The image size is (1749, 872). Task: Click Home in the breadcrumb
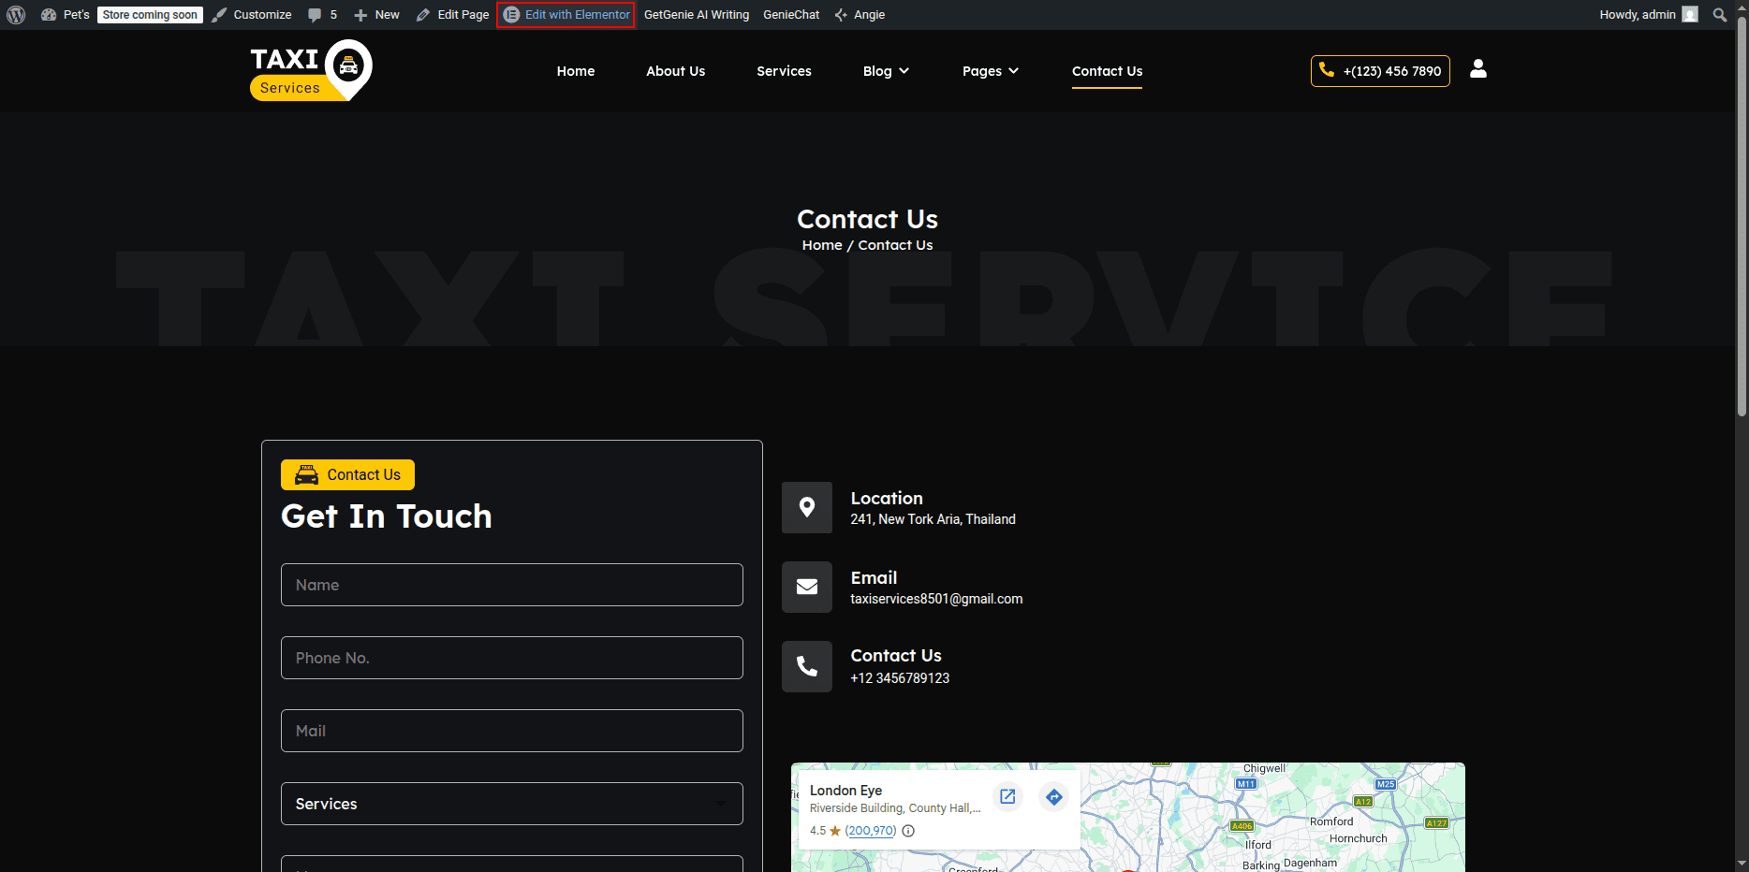click(822, 245)
